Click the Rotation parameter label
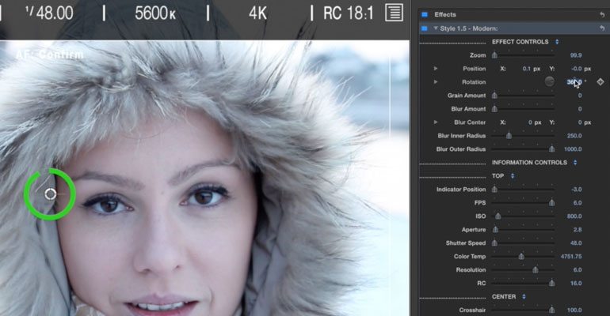 [474, 82]
